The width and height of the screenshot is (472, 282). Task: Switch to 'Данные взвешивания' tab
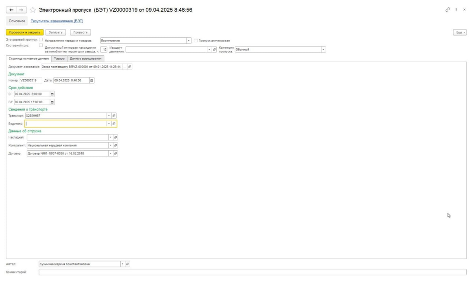85,59
